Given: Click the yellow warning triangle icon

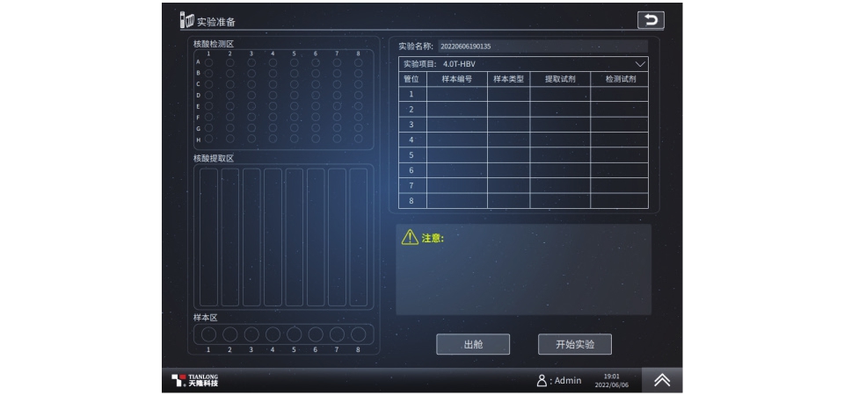Looking at the screenshot, I should 410,237.
